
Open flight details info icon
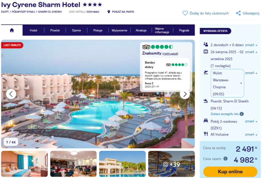tap(242, 114)
